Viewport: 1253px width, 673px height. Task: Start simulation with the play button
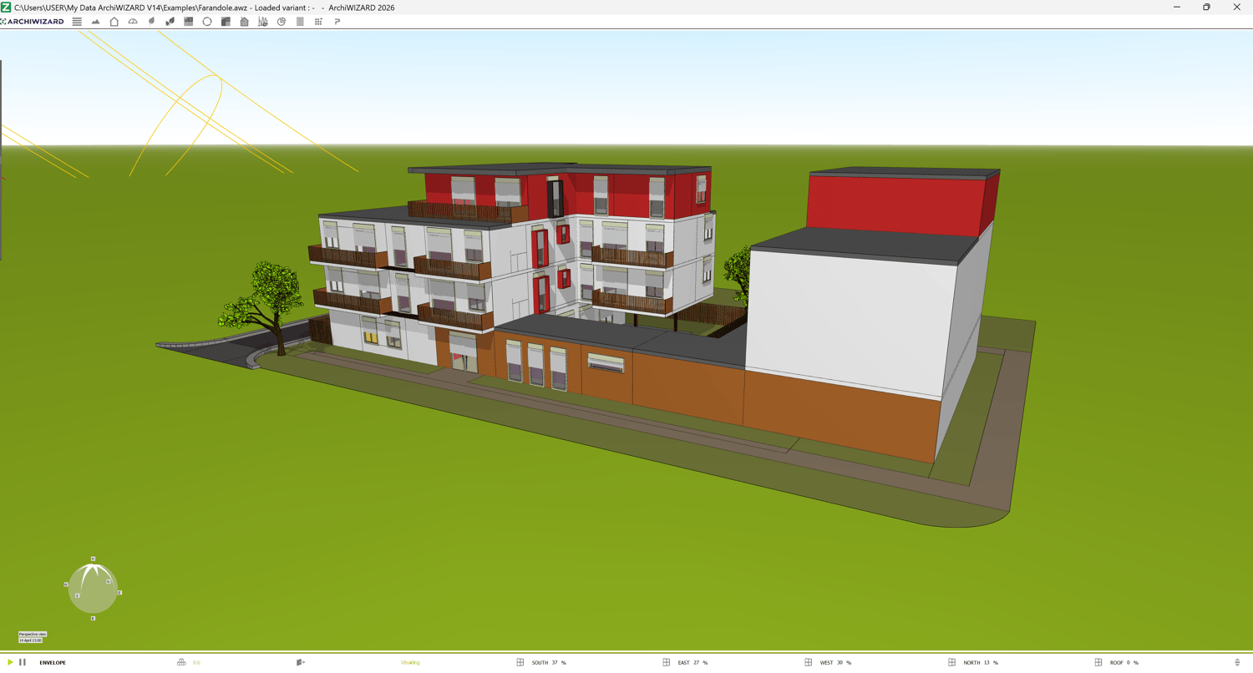(x=10, y=662)
